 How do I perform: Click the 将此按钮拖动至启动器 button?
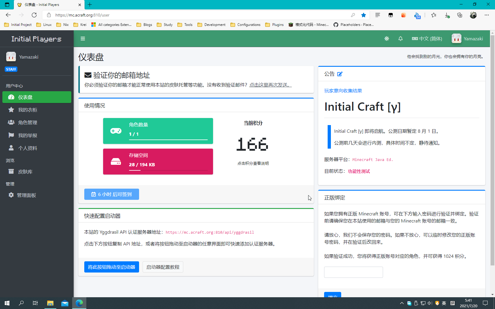click(x=111, y=267)
